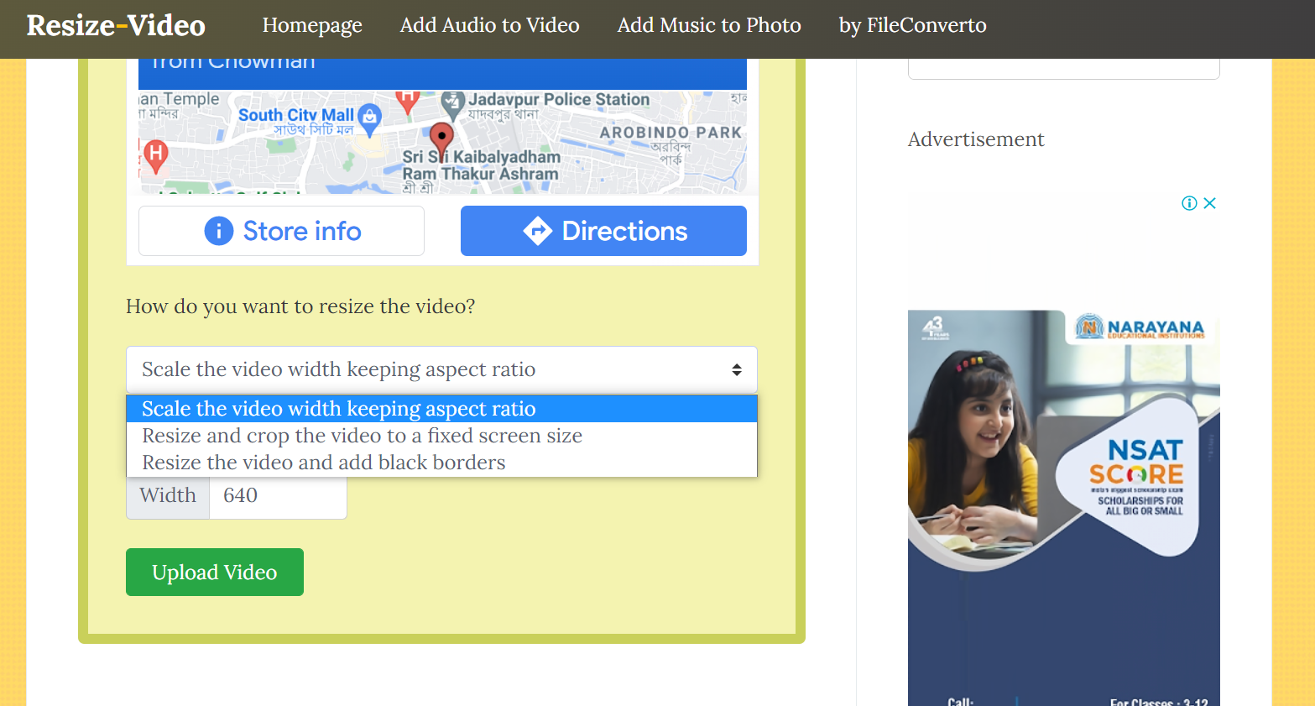Screen dimensions: 1315x706
Task: Open the Narayana NSAT Score advertisement
Action: pos(1063,508)
